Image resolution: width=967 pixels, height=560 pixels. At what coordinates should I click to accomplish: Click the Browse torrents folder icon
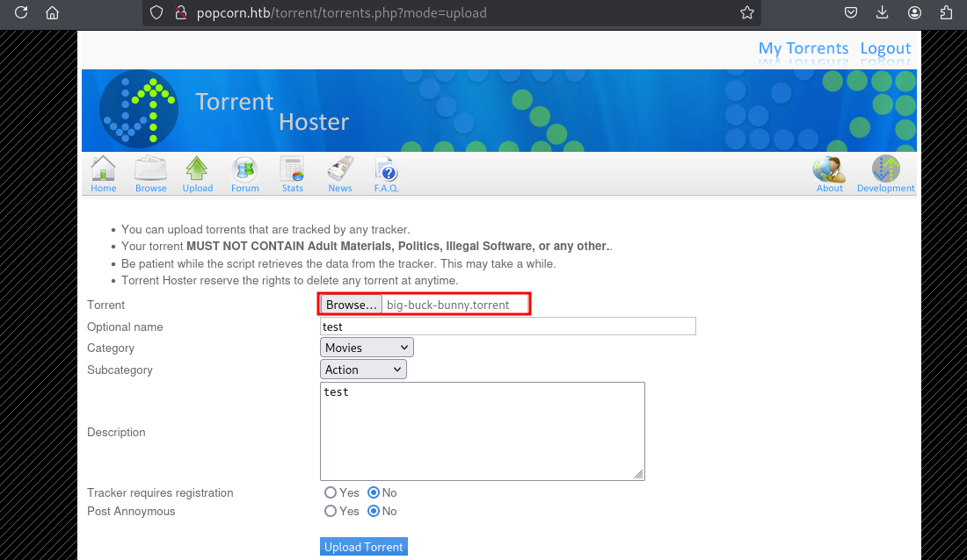pyautogui.click(x=151, y=174)
